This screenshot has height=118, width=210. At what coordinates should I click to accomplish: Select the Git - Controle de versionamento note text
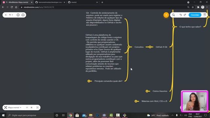pos(104,19)
